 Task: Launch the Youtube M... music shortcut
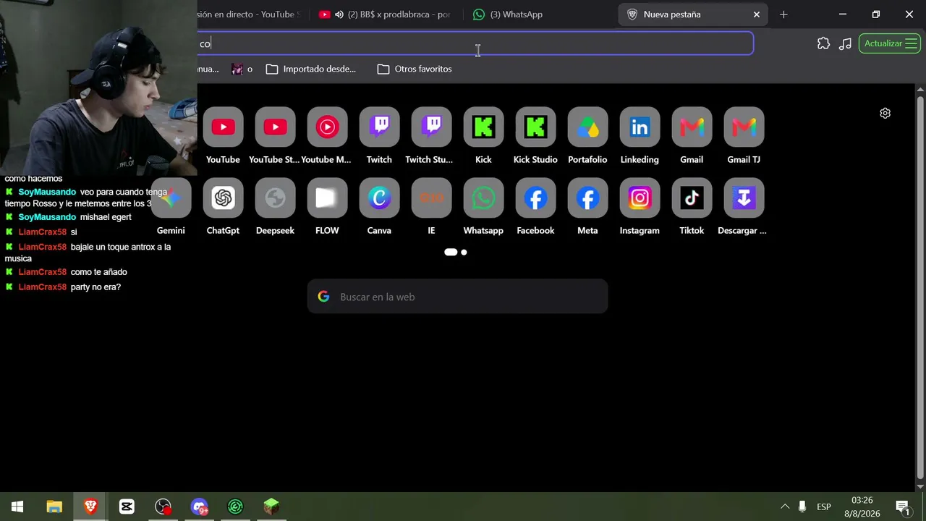tap(327, 127)
